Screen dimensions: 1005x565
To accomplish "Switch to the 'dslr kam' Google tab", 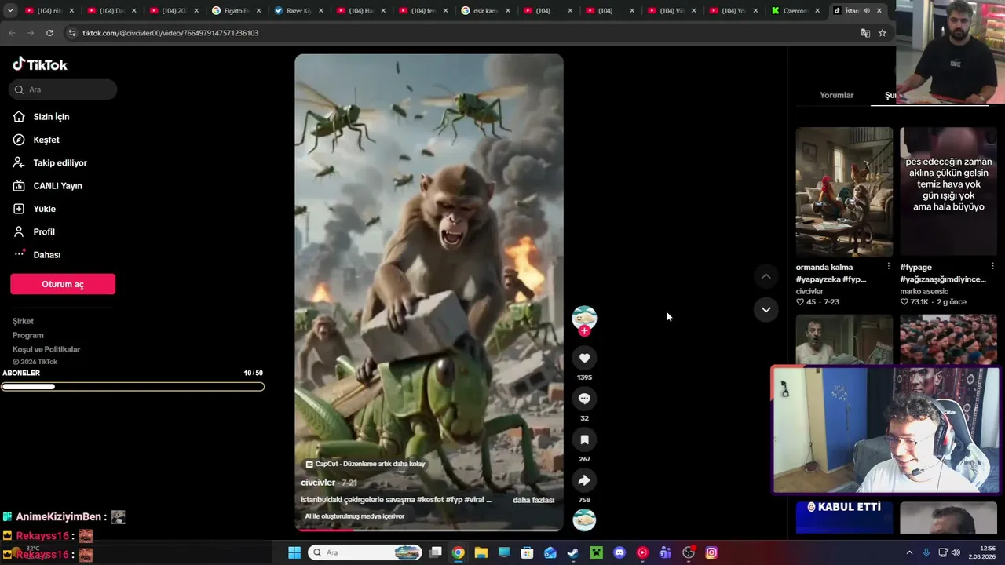I will coord(484,11).
